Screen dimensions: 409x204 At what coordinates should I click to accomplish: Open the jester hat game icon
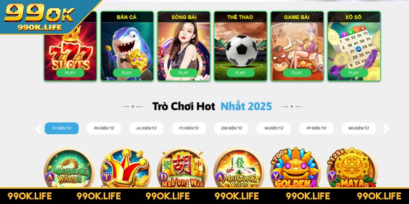(x=126, y=169)
